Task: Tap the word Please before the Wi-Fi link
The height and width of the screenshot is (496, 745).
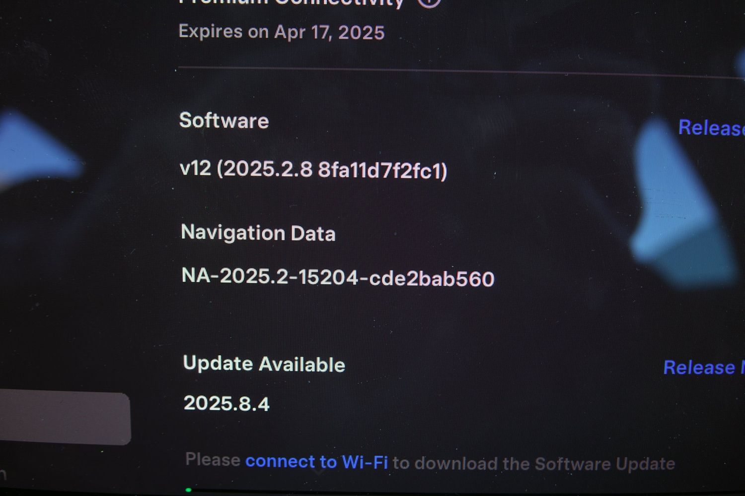Action: coord(213,460)
